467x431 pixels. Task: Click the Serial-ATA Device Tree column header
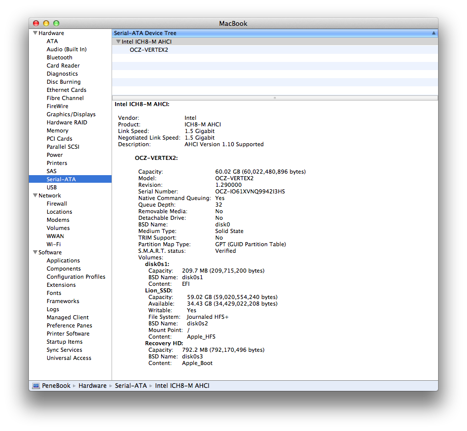tap(275, 33)
